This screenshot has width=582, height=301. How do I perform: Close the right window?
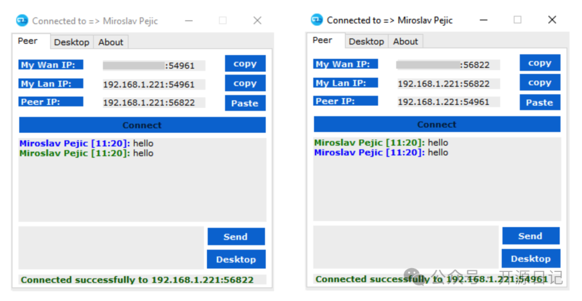[x=552, y=20]
